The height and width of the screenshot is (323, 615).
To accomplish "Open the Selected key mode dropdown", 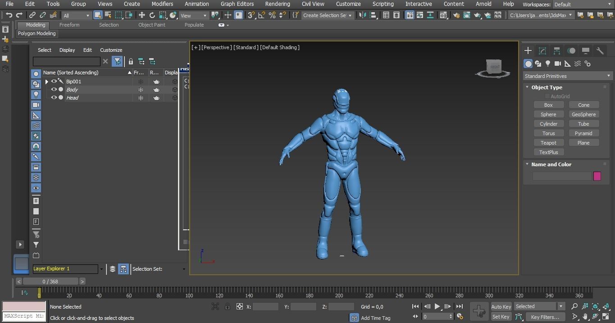I will click(x=539, y=306).
